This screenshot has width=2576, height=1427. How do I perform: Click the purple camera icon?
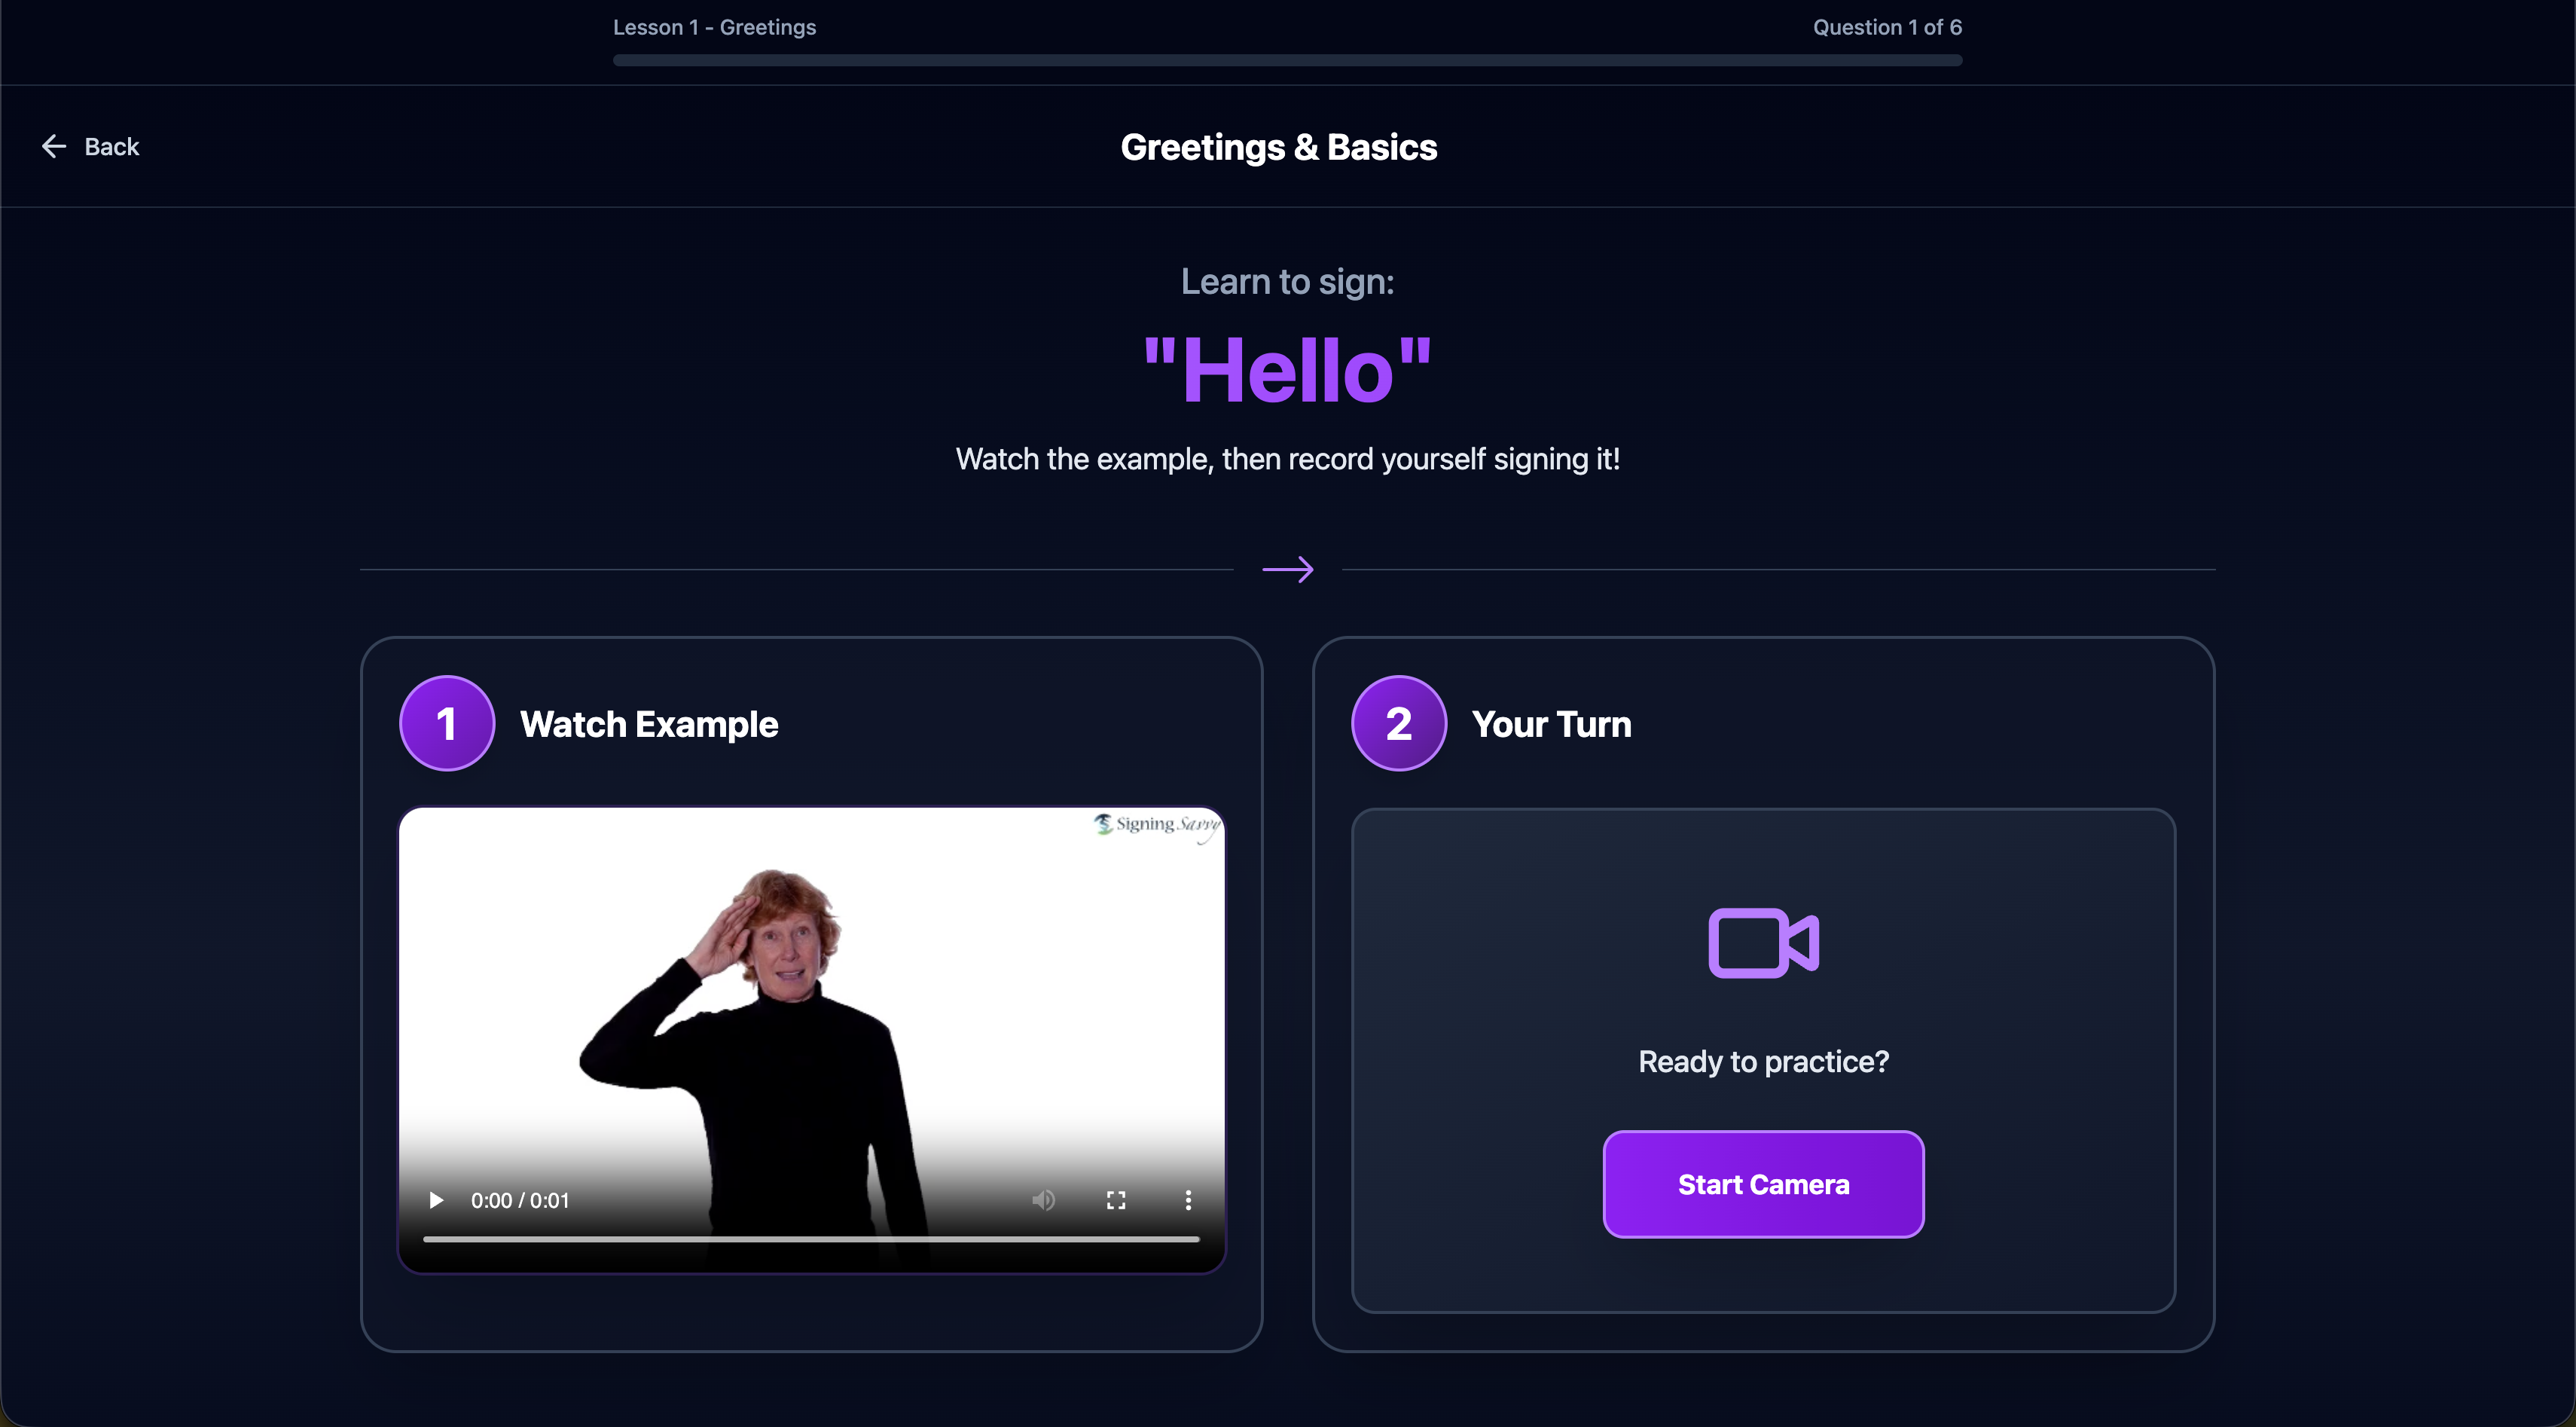(1763, 943)
